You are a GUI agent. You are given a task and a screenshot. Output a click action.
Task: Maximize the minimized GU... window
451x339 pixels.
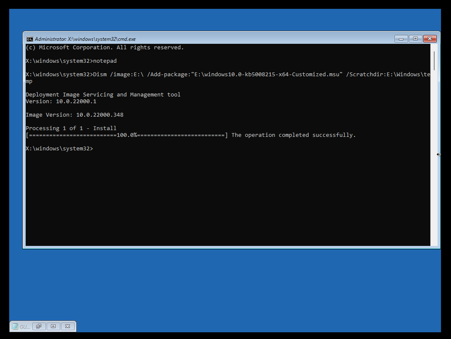[53, 326]
